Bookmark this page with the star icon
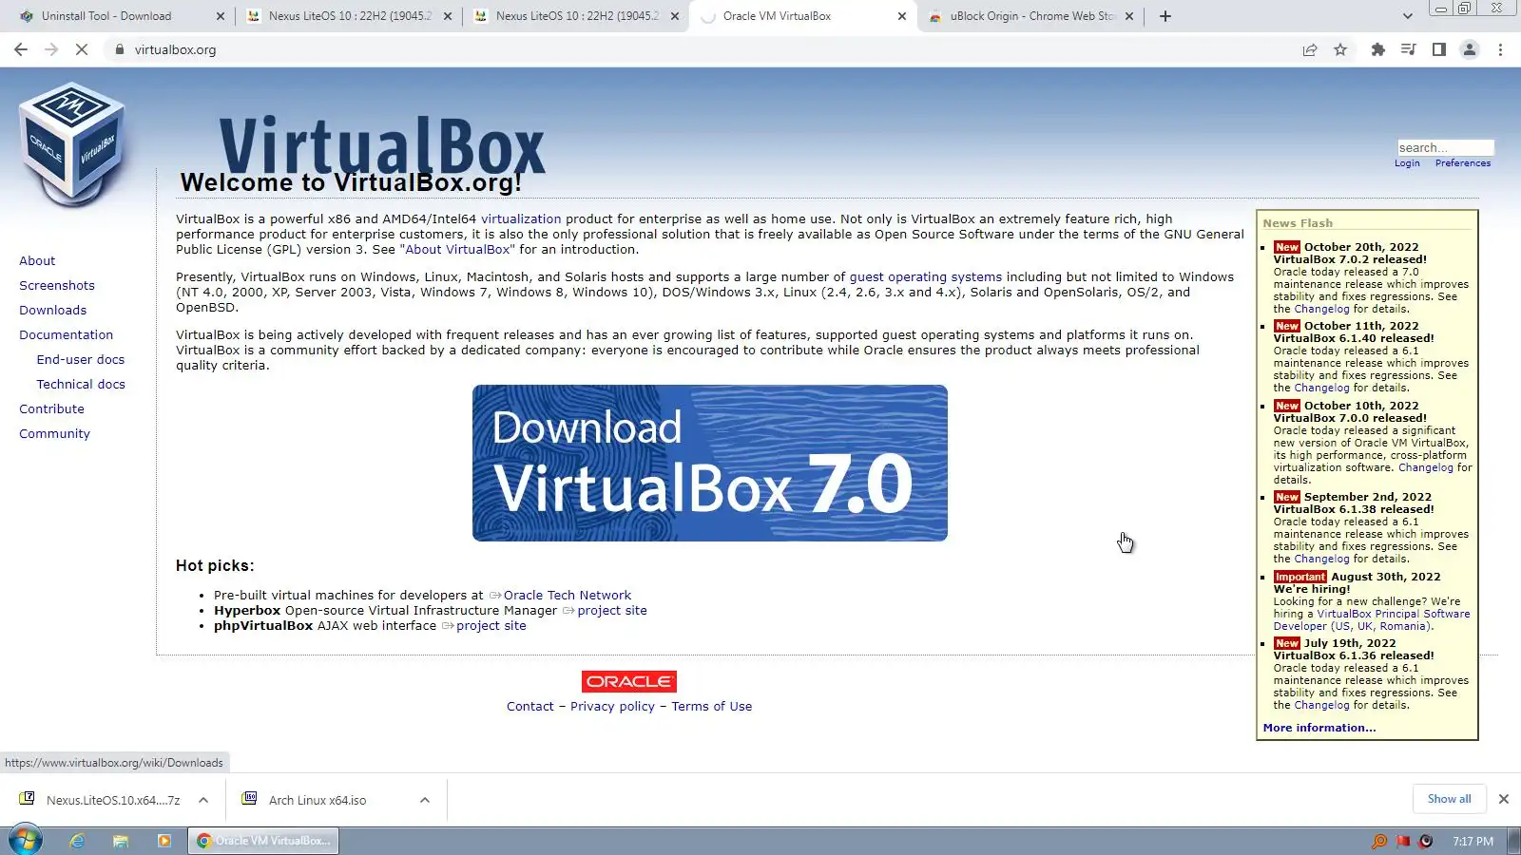 [1340, 49]
